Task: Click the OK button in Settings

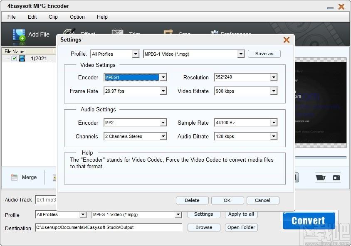Action: (x=227, y=200)
